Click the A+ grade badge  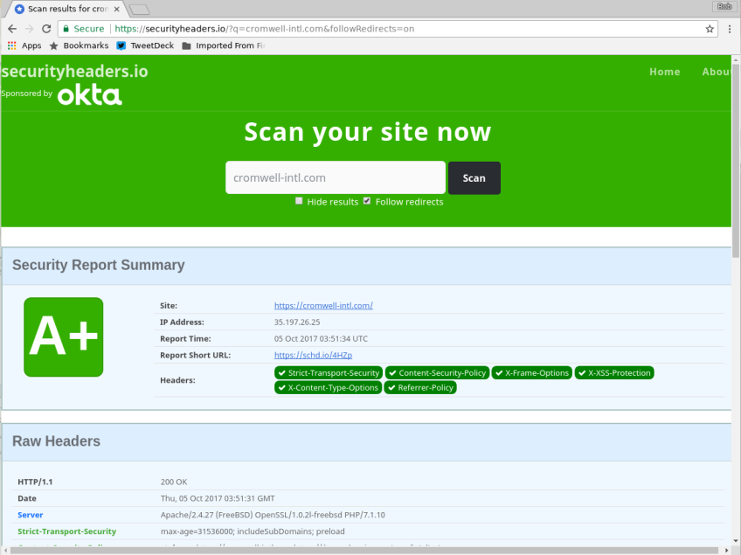click(63, 337)
